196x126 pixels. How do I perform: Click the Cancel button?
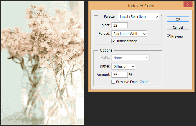[x=178, y=27]
